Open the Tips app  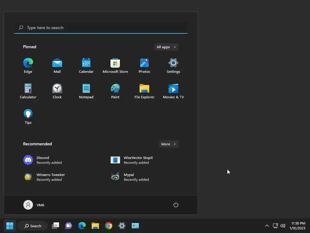28,117
